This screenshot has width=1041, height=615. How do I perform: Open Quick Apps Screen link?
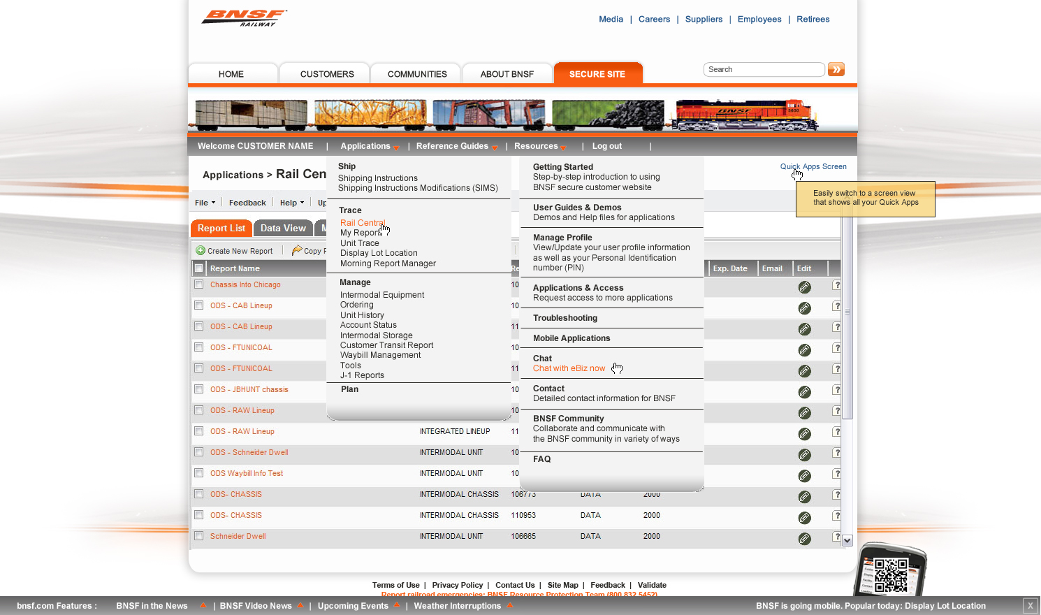813,166
